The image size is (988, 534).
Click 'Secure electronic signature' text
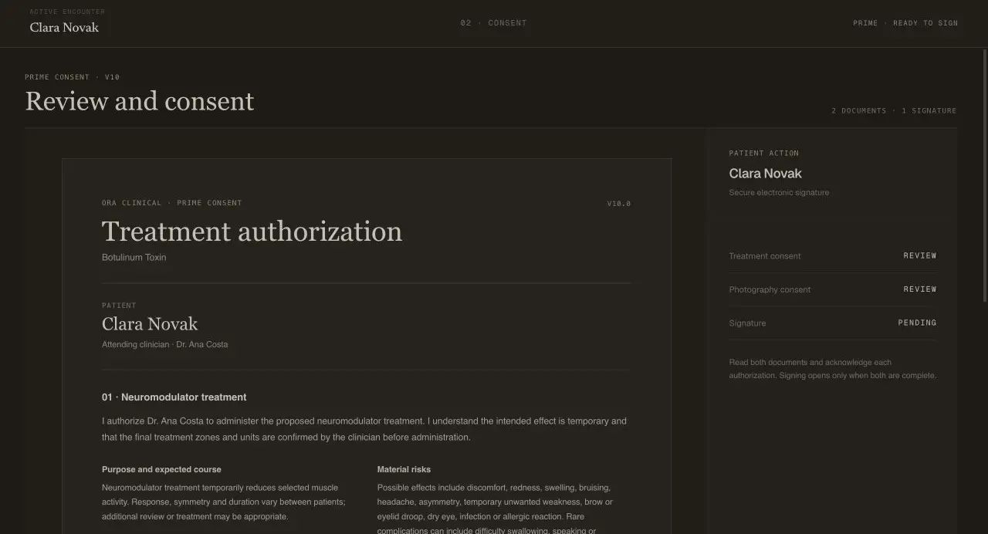tap(779, 192)
